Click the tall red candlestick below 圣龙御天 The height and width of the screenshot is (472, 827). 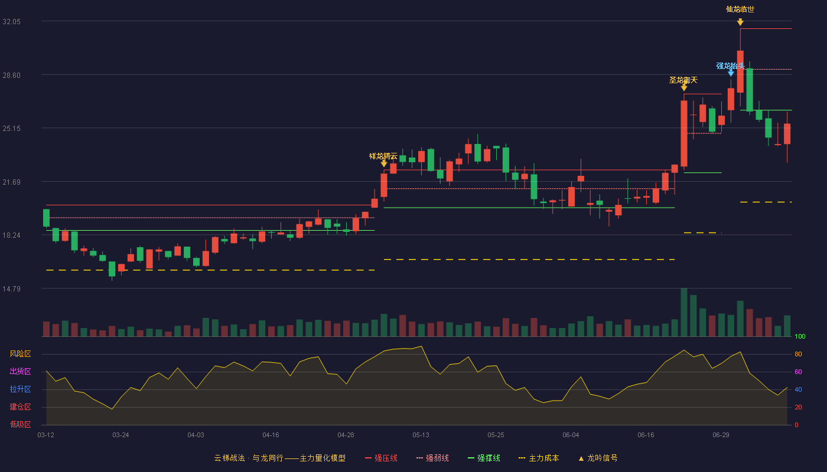(x=684, y=133)
